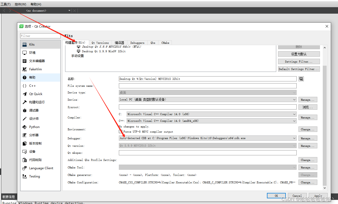Screen dimensions: 338x204
Task: Click the kit icon button beside name field
Action: (x=301, y=79)
